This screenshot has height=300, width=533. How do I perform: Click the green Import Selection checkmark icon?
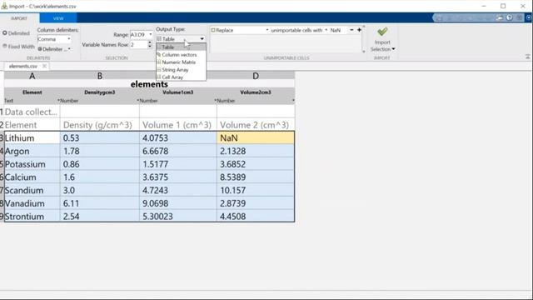point(382,32)
